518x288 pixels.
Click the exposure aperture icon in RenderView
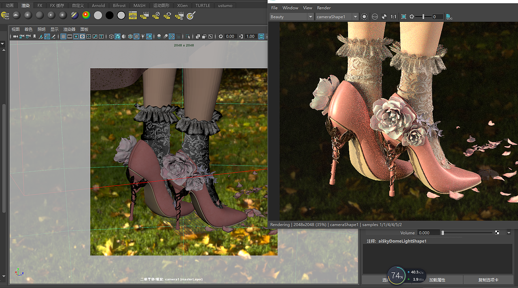coord(412,17)
